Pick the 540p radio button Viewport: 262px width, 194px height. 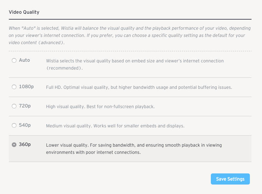[14, 125]
